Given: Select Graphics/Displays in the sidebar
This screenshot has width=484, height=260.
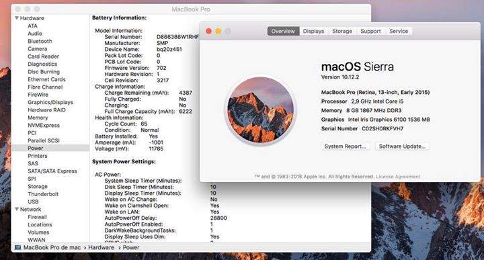Looking at the screenshot, I should [50, 102].
